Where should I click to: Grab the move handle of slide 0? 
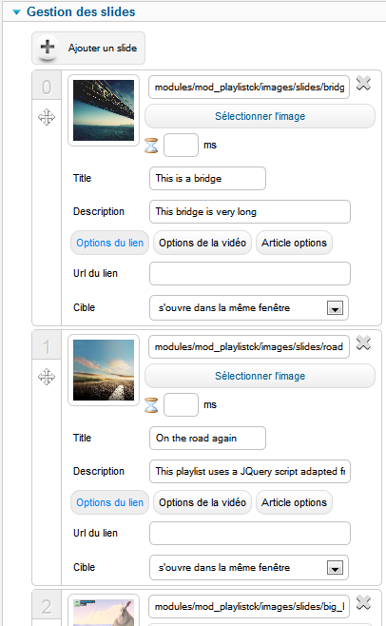47,117
